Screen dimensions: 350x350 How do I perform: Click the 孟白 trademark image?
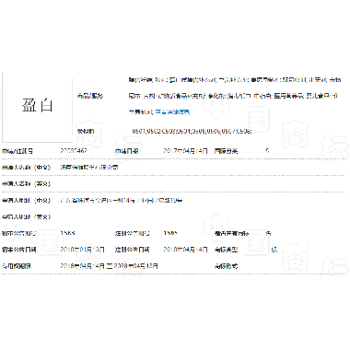(x=37, y=106)
